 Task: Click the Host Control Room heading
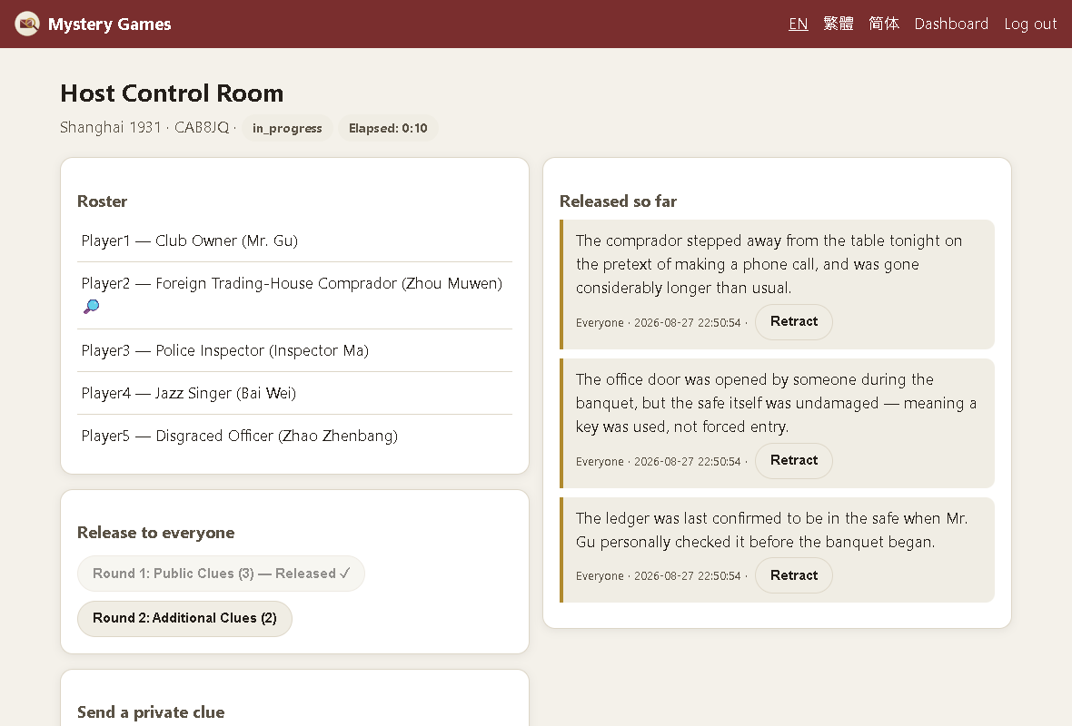point(172,93)
